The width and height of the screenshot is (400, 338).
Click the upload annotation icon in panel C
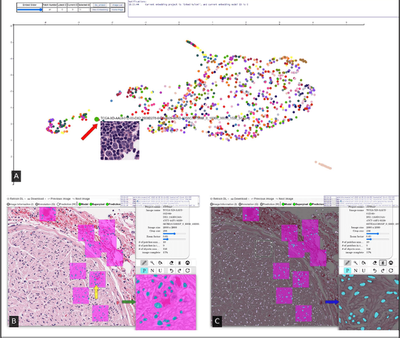(x=391, y=263)
